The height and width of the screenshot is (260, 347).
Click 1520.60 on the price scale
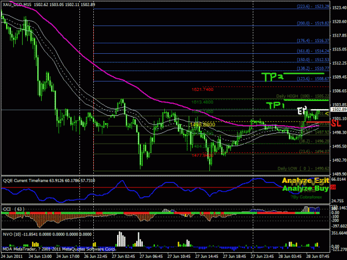[339, 22]
